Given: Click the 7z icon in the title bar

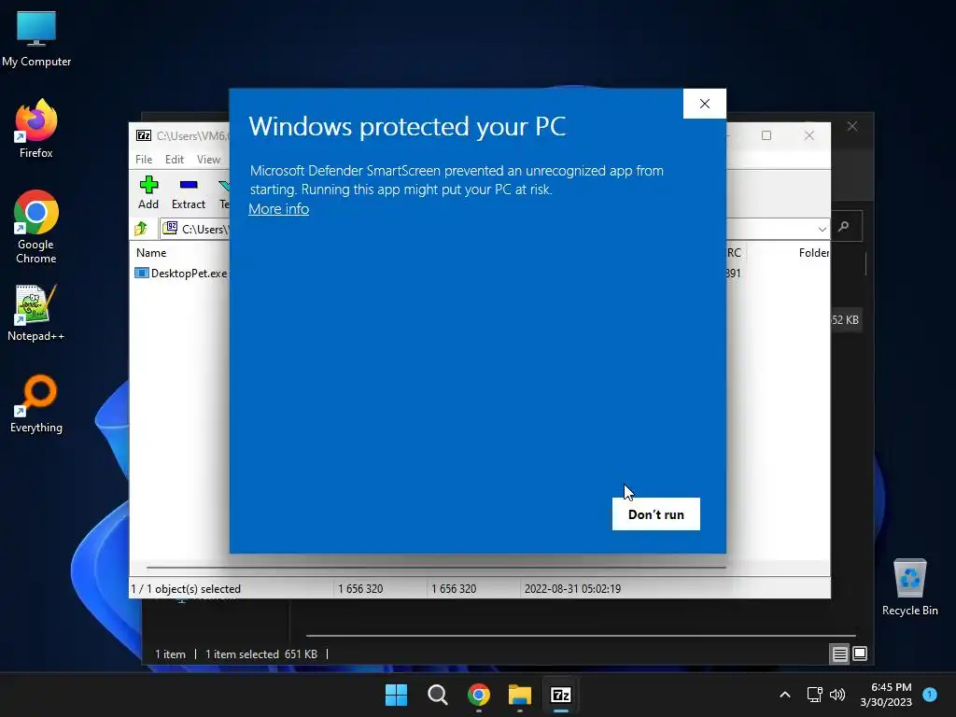Looking at the screenshot, I should coord(144,135).
